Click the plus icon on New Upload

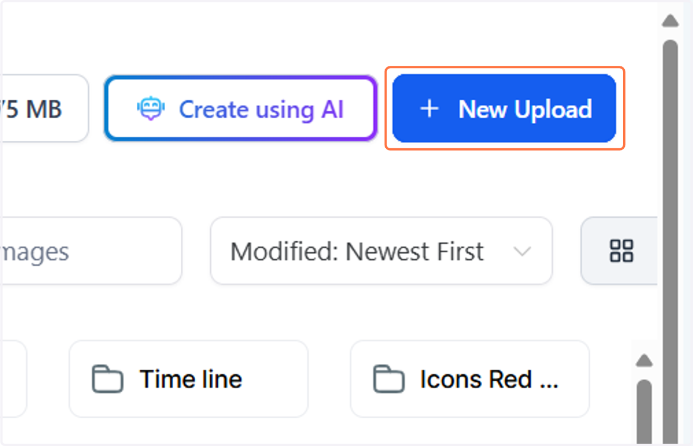pyautogui.click(x=429, y=108)
